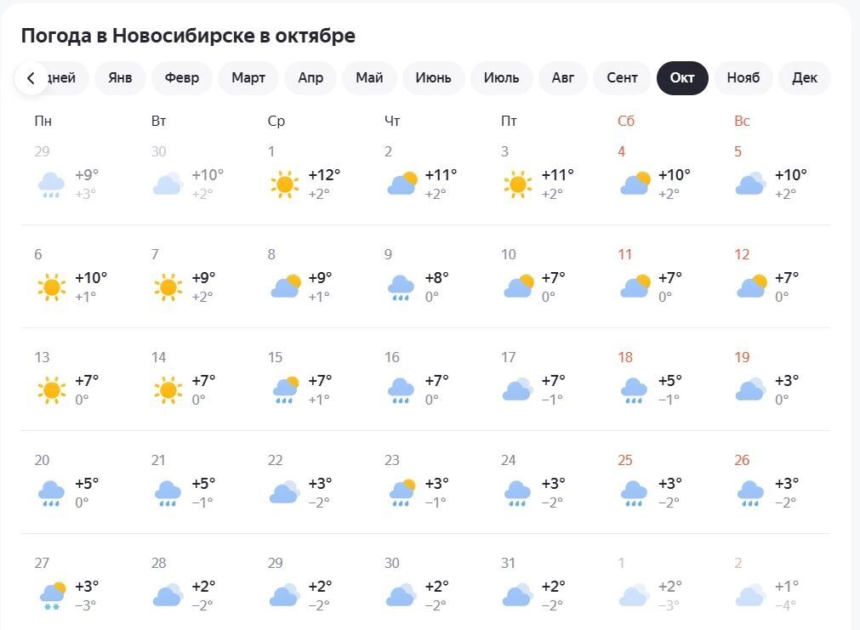Click the rain cloud icon on October 9
The image size is (860, 630).
(x=401, y=287)
